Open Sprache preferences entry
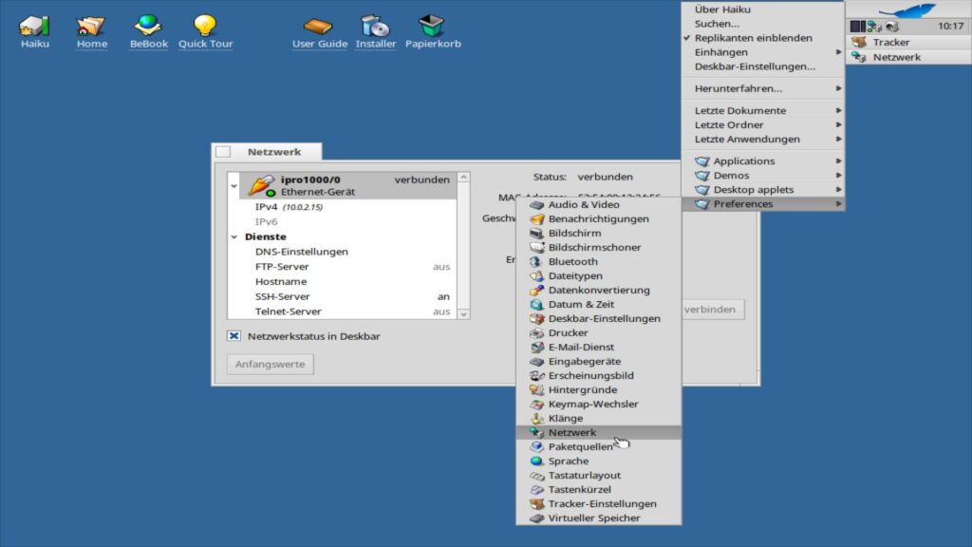This screenshot has height=547, width=972. tap(599, 462)
